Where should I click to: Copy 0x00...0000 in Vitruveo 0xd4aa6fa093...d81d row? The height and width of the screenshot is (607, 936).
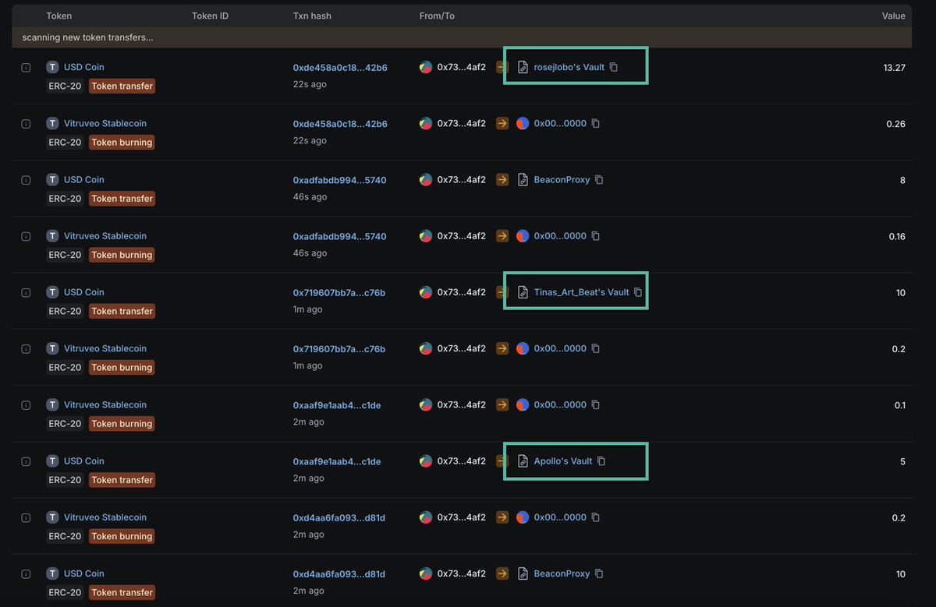596,517
